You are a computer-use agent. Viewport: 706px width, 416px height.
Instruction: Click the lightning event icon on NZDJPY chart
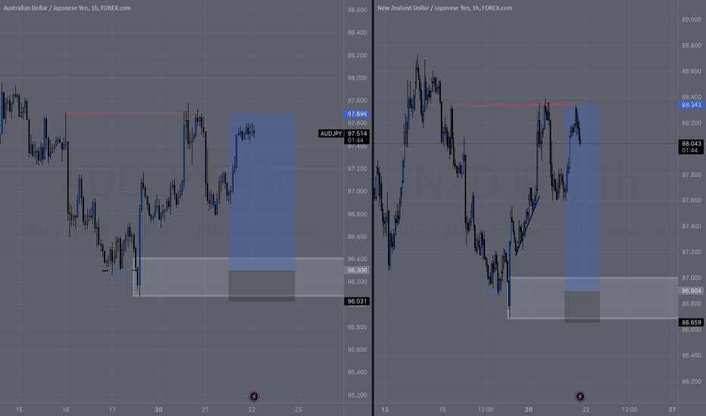point(580,396)
